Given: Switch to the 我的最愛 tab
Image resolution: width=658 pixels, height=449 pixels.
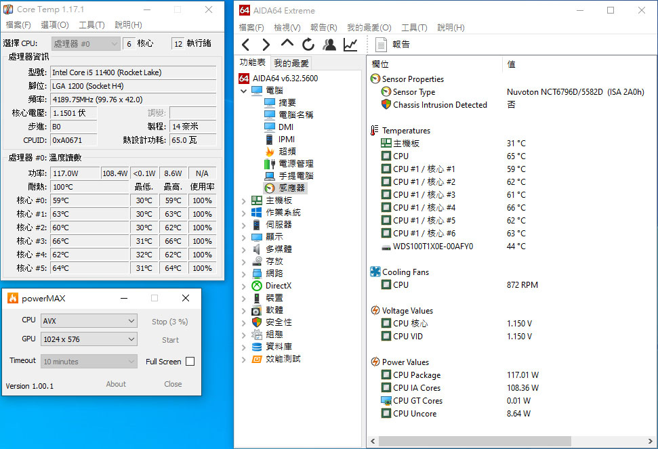Looking at the screenshot, I should [291, 63].
